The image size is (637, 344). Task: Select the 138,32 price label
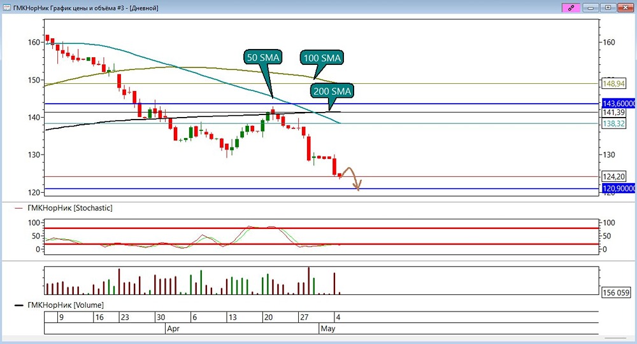[x=614, y=123]
